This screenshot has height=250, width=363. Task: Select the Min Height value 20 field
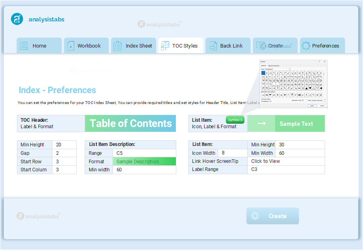(65, 145)
